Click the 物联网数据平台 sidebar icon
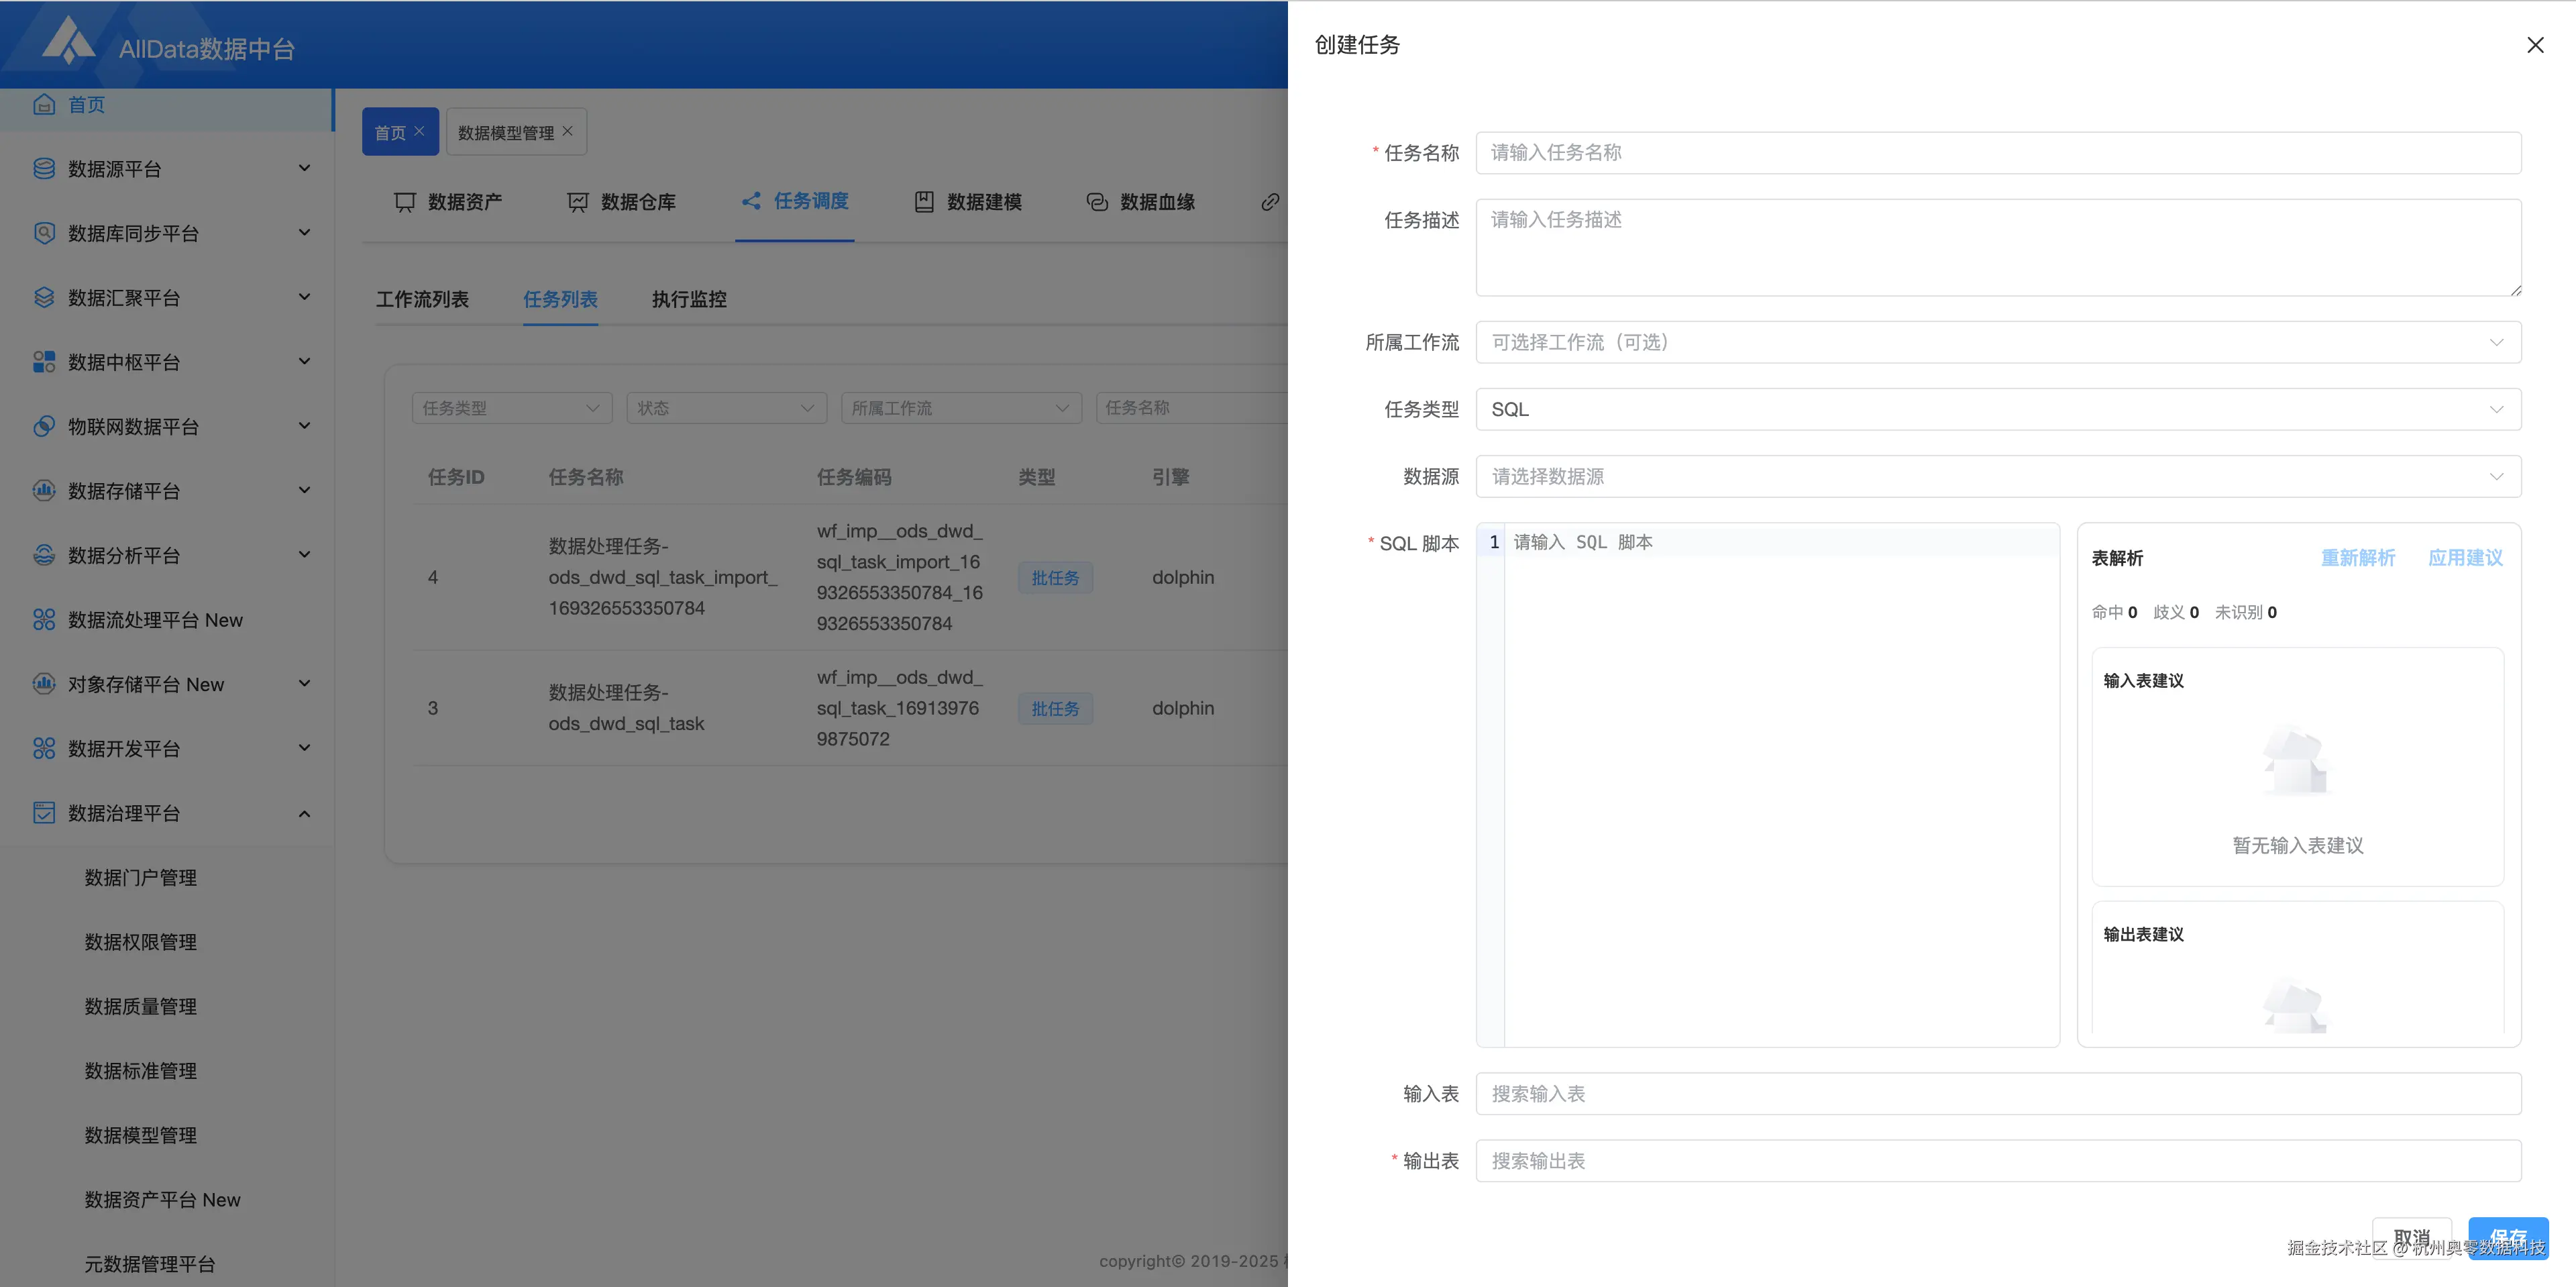 tap(44, 427)
